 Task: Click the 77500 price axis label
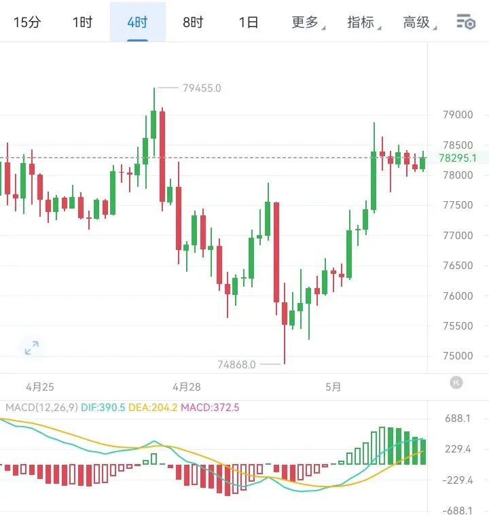point(458,205)
